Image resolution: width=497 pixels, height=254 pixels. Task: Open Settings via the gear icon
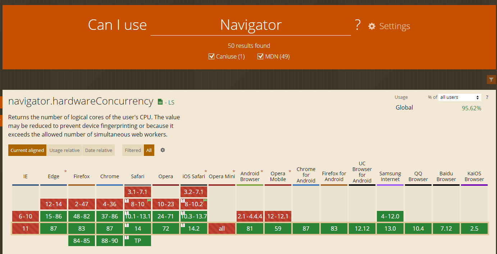click(372, 26)
